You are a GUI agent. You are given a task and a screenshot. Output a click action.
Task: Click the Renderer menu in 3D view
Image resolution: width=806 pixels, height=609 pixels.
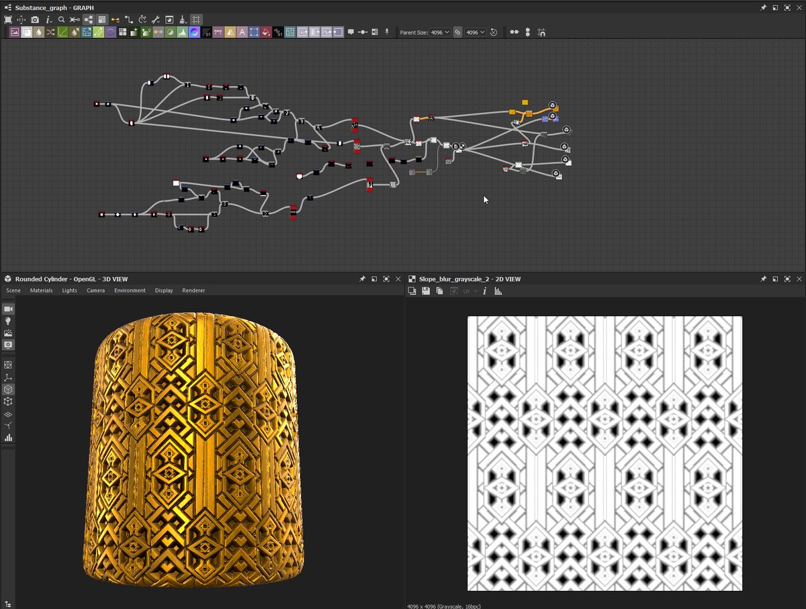click(193, 290)
